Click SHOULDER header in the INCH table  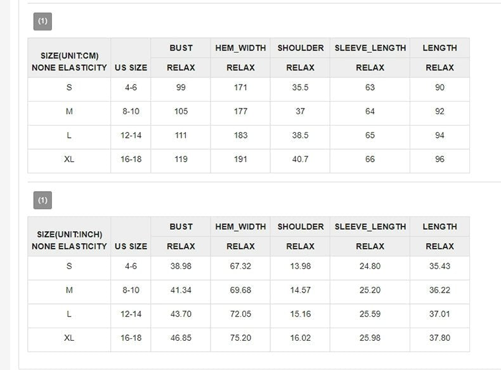pos(300,227)
